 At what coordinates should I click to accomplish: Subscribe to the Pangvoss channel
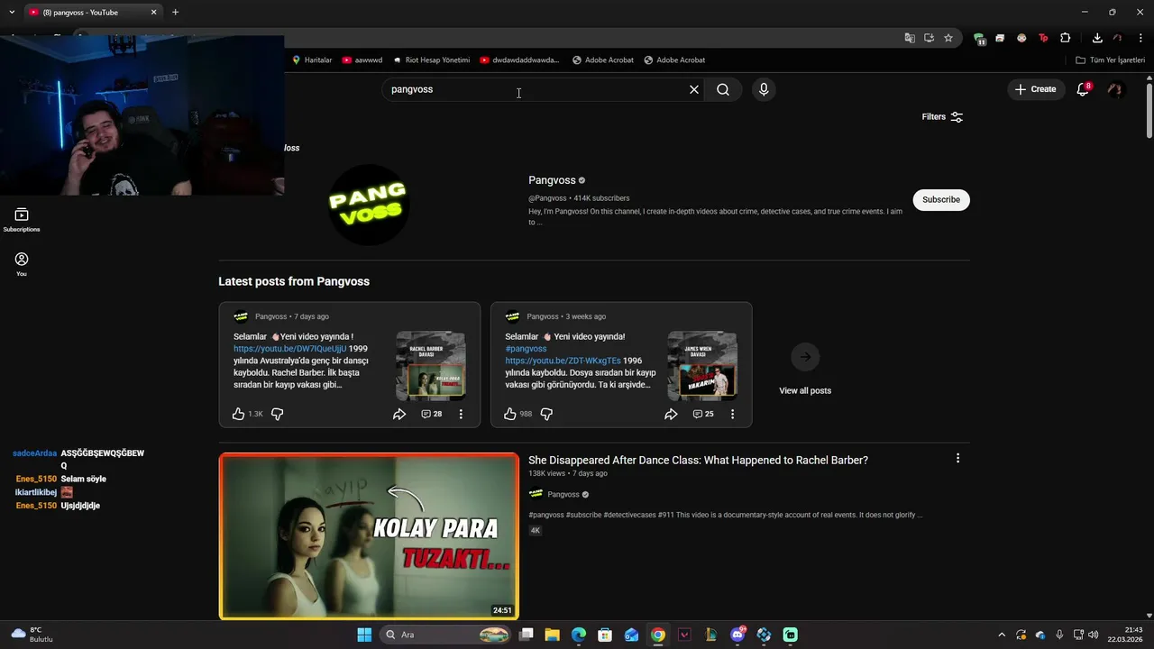click(x=941, y=199)
